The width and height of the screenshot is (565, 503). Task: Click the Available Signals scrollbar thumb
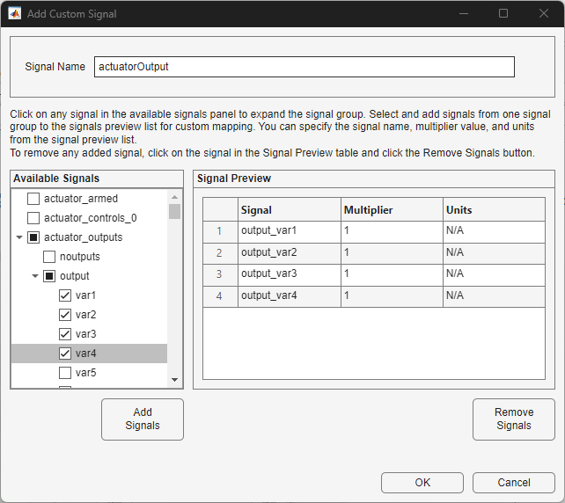pyautogui.click(x=175, y=212)
